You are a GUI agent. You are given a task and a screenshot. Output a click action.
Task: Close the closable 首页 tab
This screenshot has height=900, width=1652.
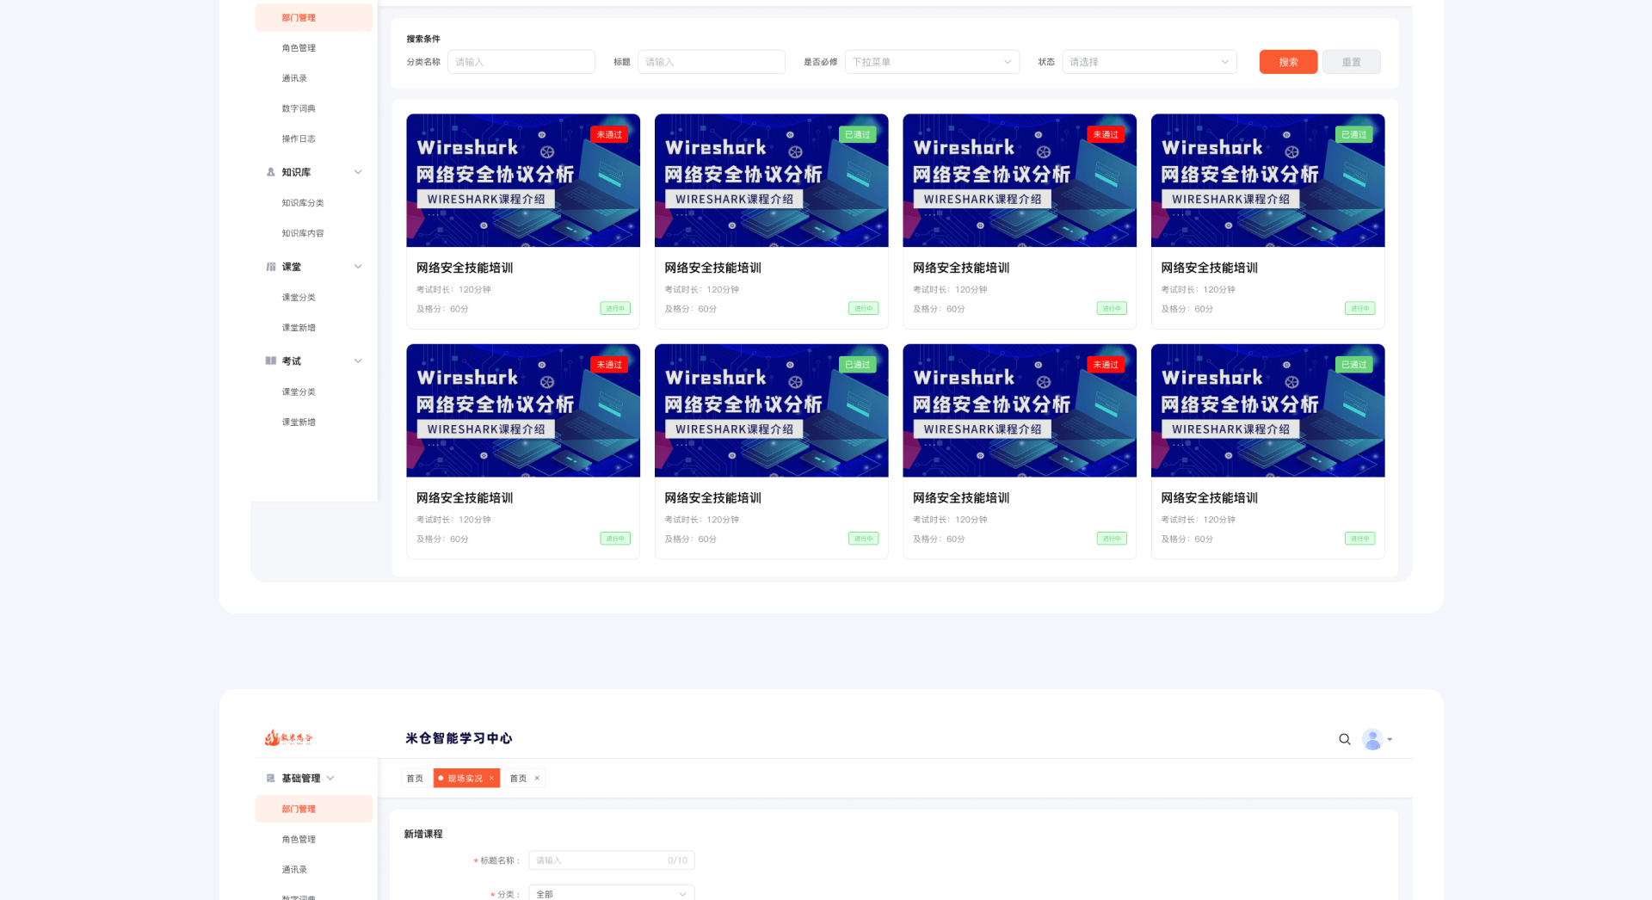pos(537,779)
